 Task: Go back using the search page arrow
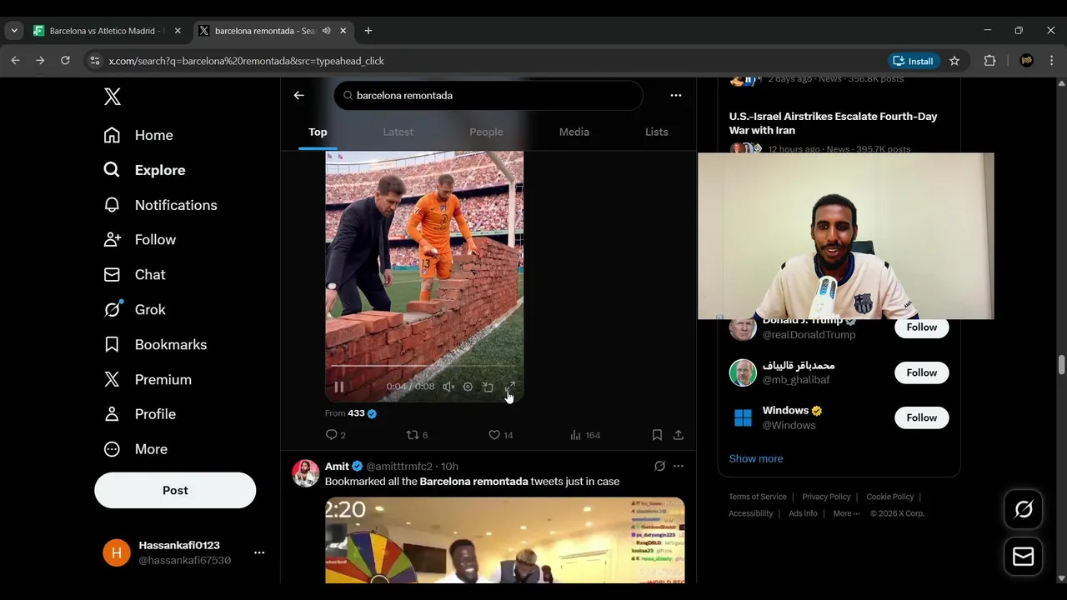(298, 95)
